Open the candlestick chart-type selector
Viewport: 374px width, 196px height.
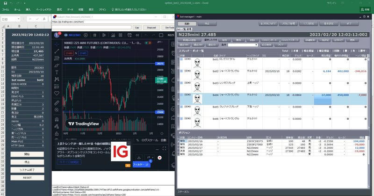click(x=104, y=35)
